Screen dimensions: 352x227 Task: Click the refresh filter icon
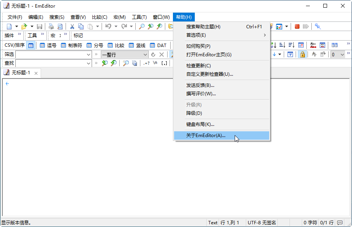click(153, 54)
